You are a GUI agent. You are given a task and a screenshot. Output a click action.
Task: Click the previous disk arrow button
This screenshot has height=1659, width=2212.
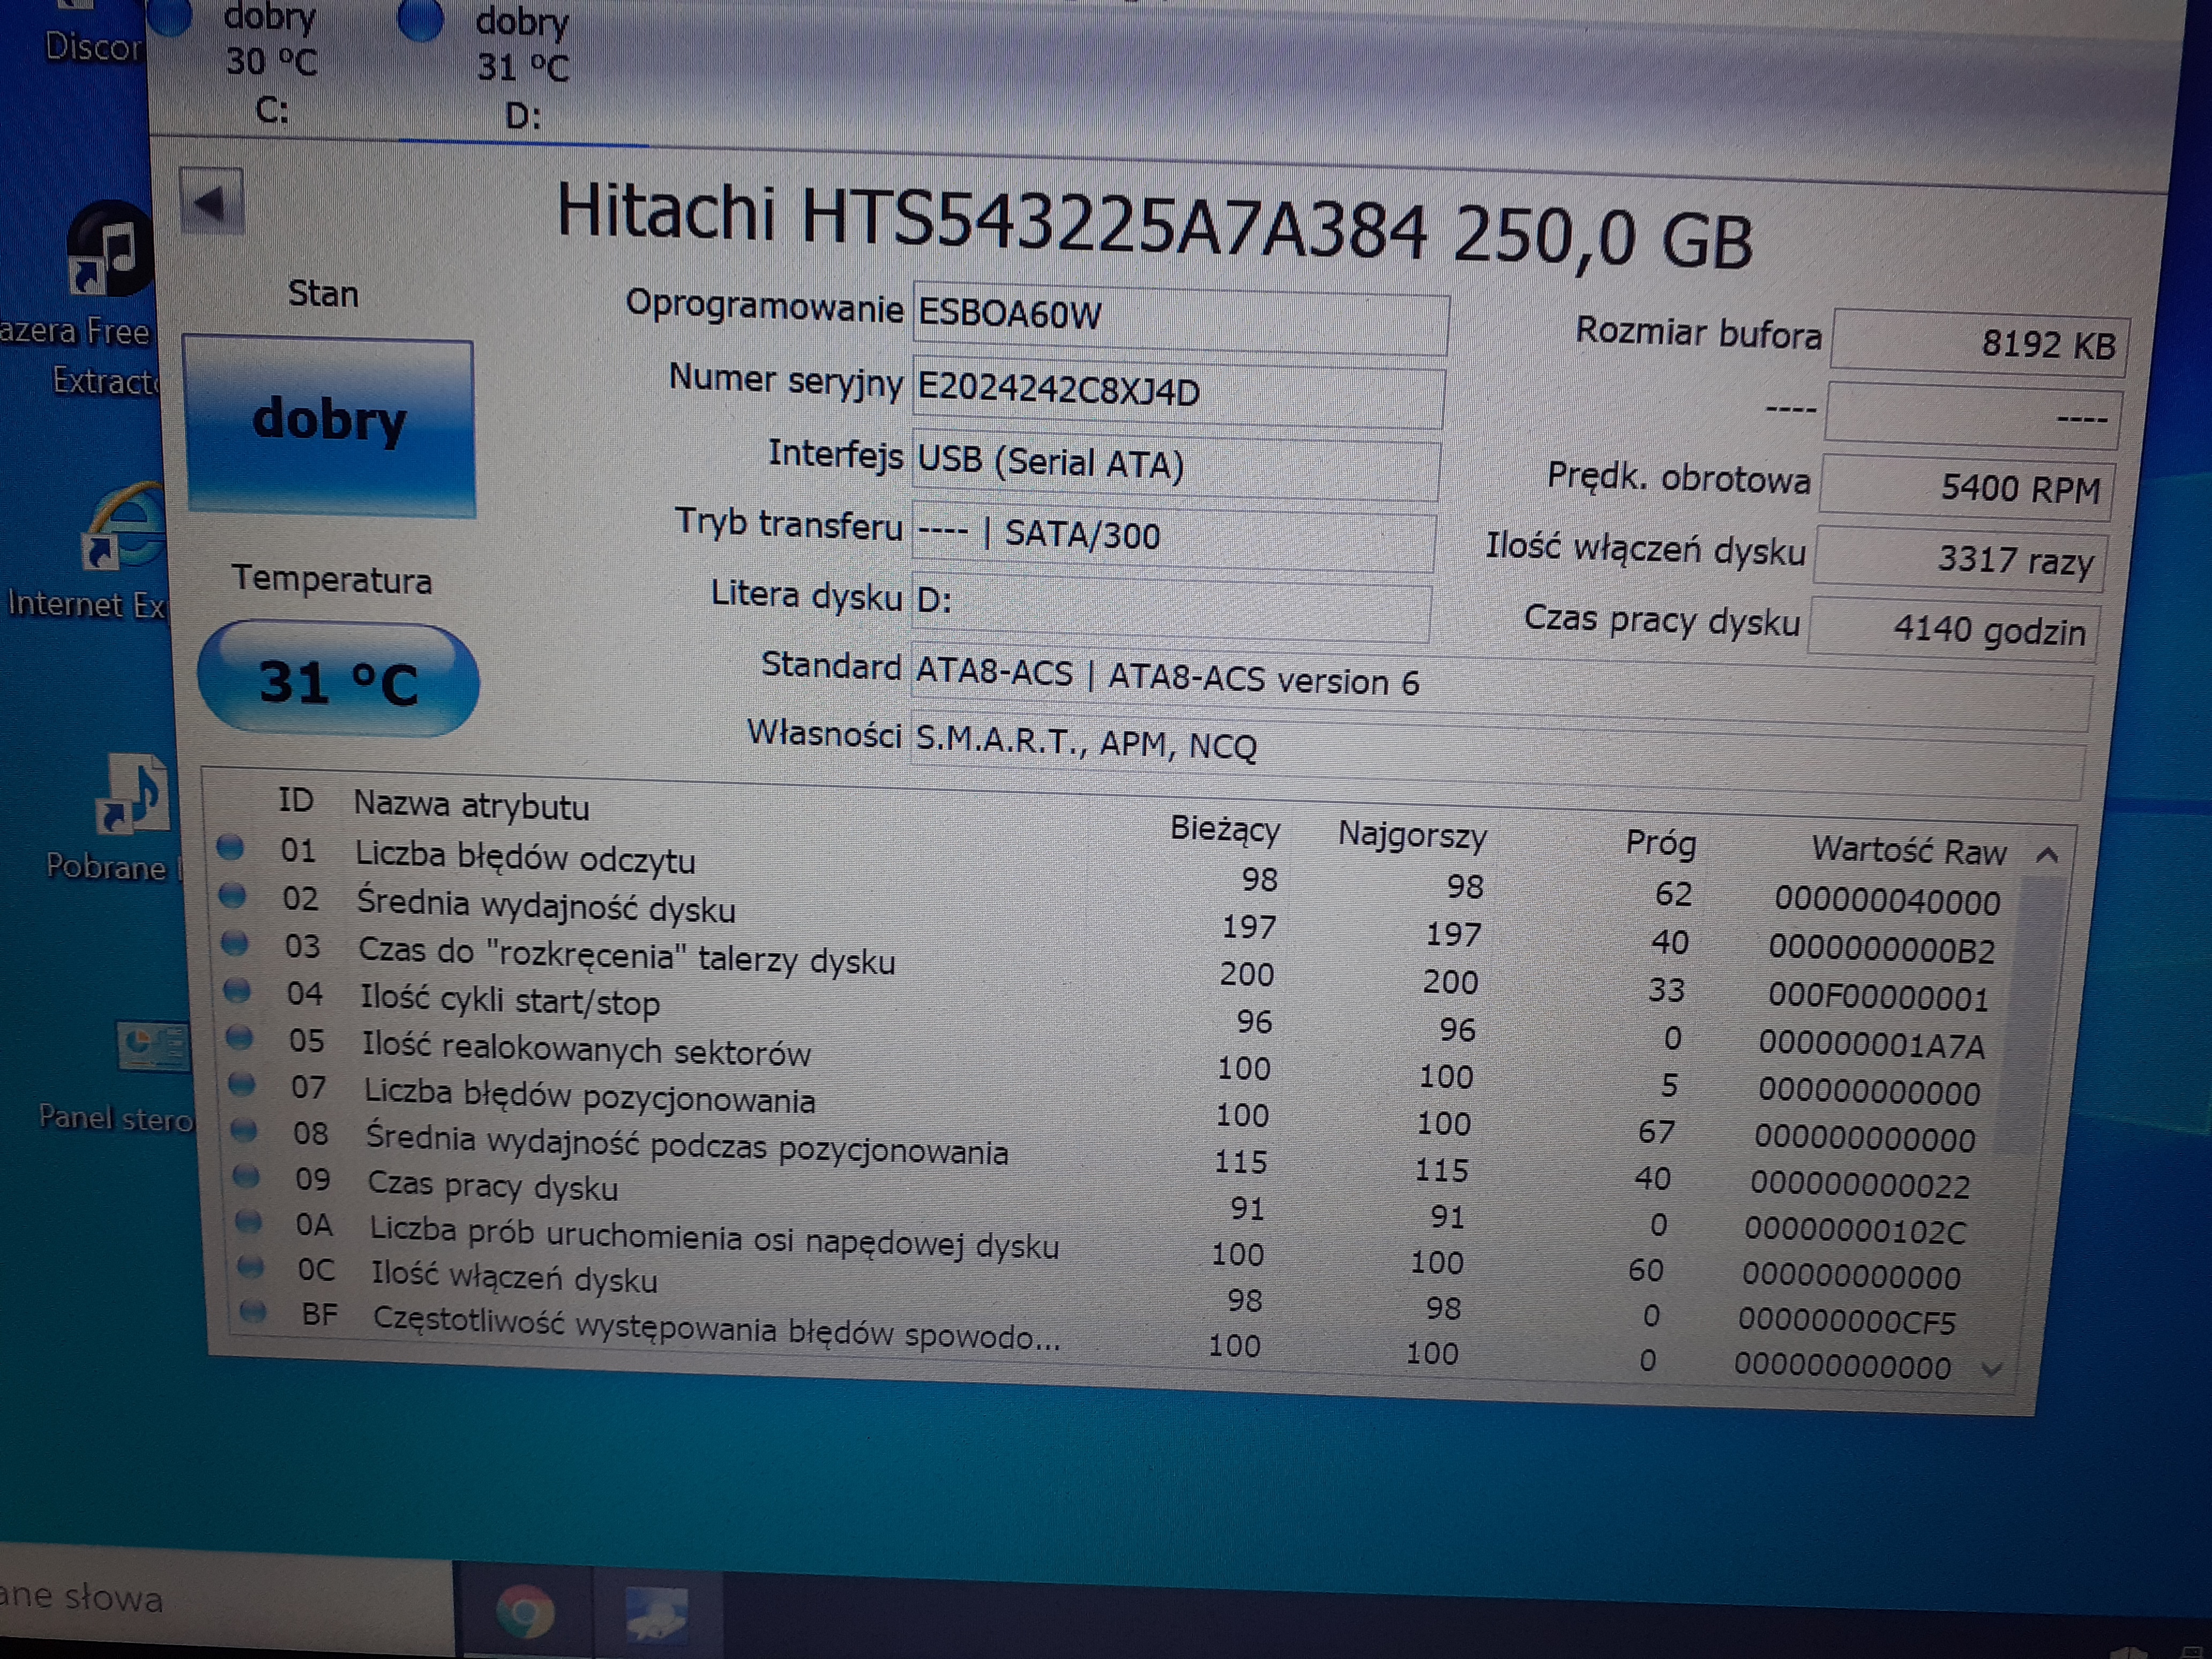pos(211,202)
